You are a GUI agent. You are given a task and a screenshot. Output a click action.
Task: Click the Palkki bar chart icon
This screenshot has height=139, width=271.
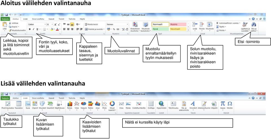[x=91, y=103]
